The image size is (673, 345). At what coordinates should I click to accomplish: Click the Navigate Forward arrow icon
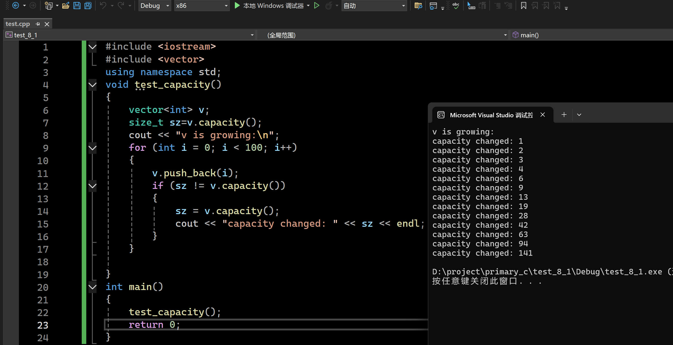click(x=33, y=6)
